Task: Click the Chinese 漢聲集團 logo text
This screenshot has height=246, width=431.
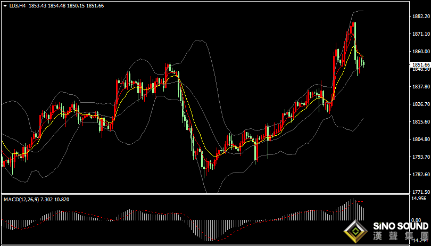Action: [x=401, y=236]
